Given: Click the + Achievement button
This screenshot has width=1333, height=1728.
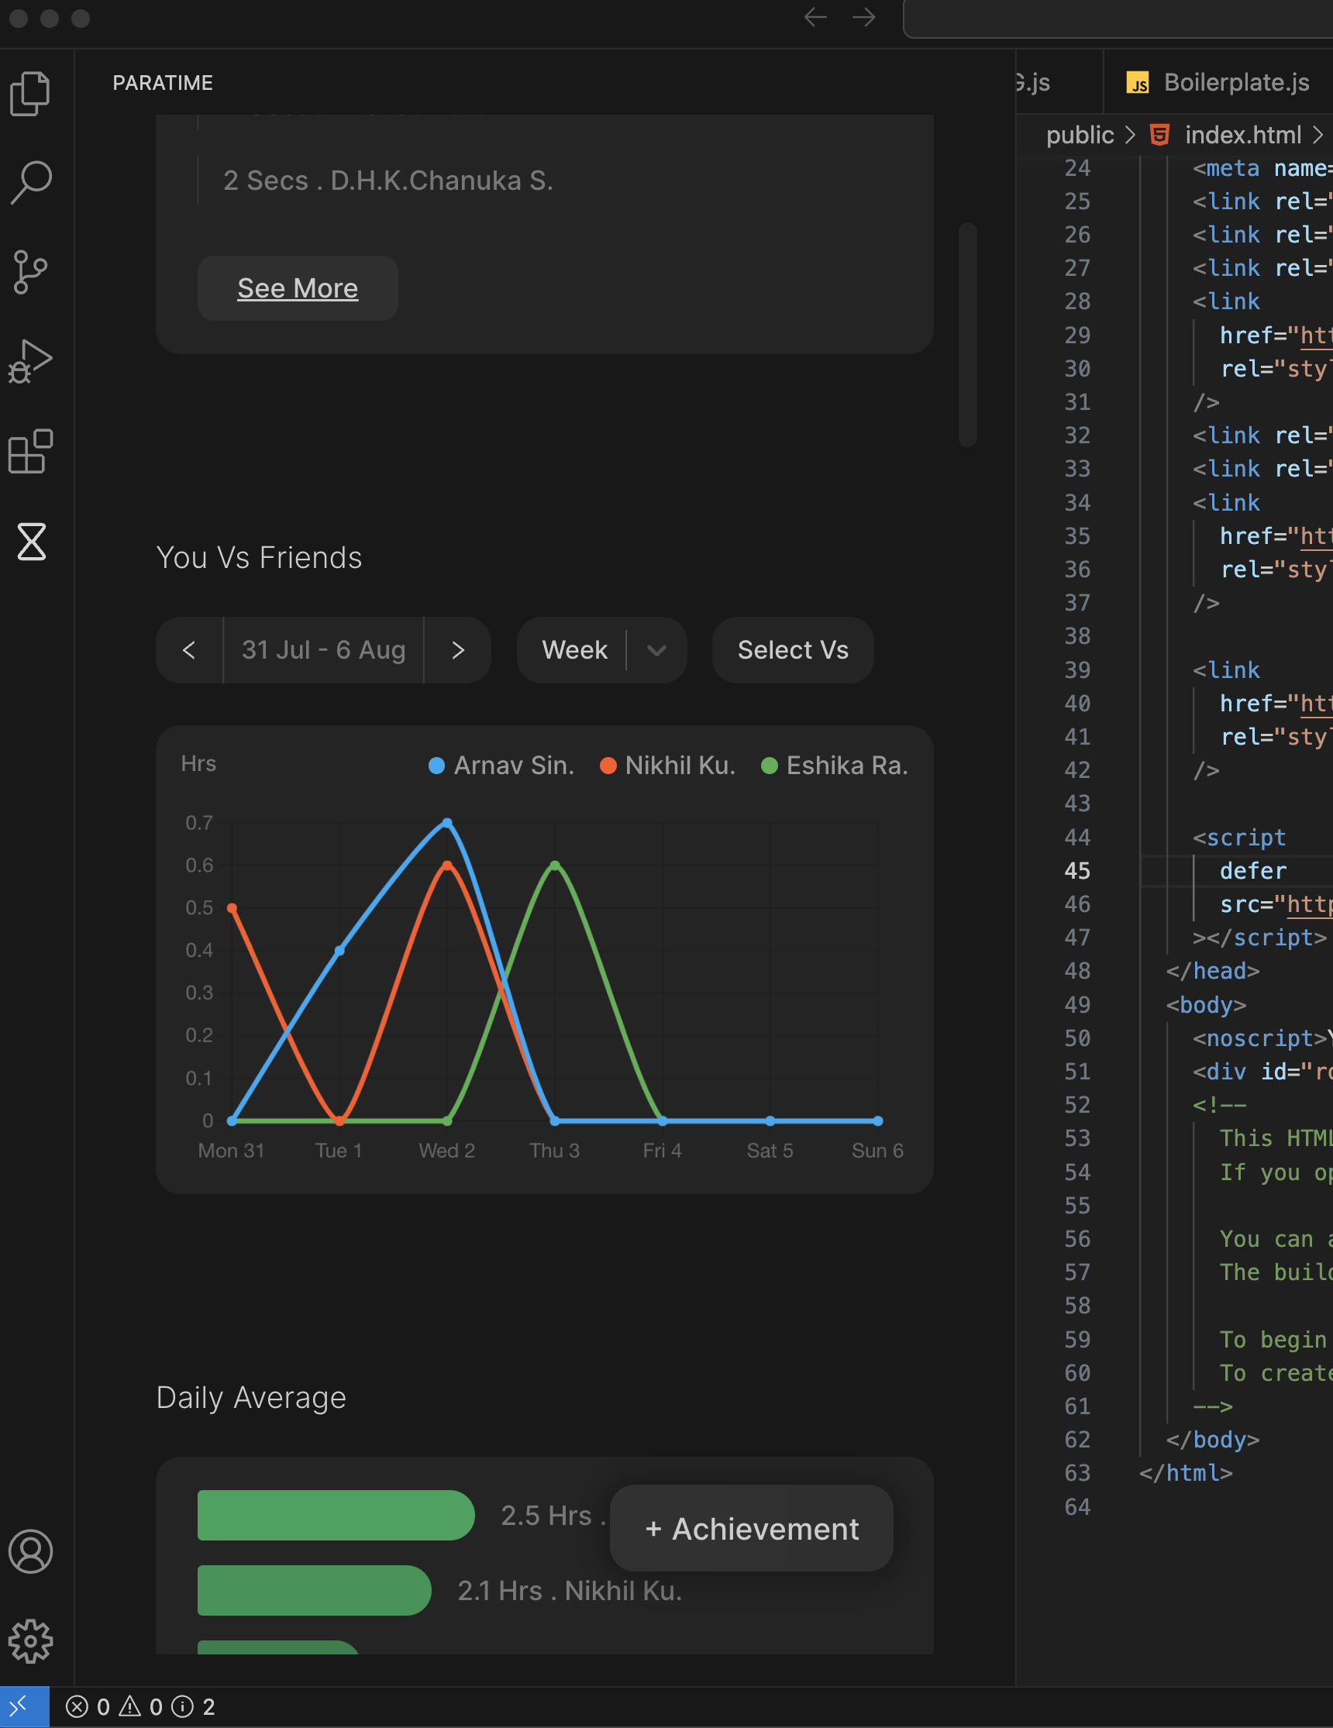Looking at the screenshot, I should [752, 1529].
